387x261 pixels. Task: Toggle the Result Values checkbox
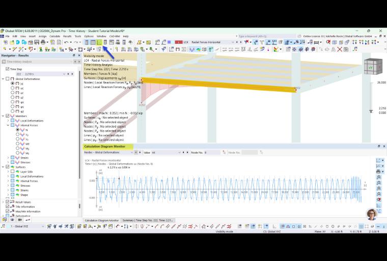click(x=8, y=202)
